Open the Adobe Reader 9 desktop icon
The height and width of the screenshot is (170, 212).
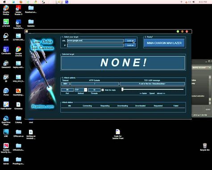18,10
